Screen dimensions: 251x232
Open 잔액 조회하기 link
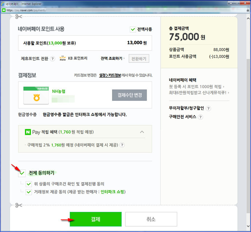pos(112,59)
